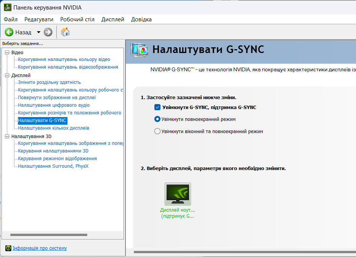This screenshot has height=257, width=356.
Task: Open the Довідка menu
Action: (x=141, y=19)
